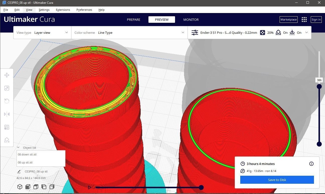
Task: Select the Rotate tool in left toolbar
Action: [7, 101]
